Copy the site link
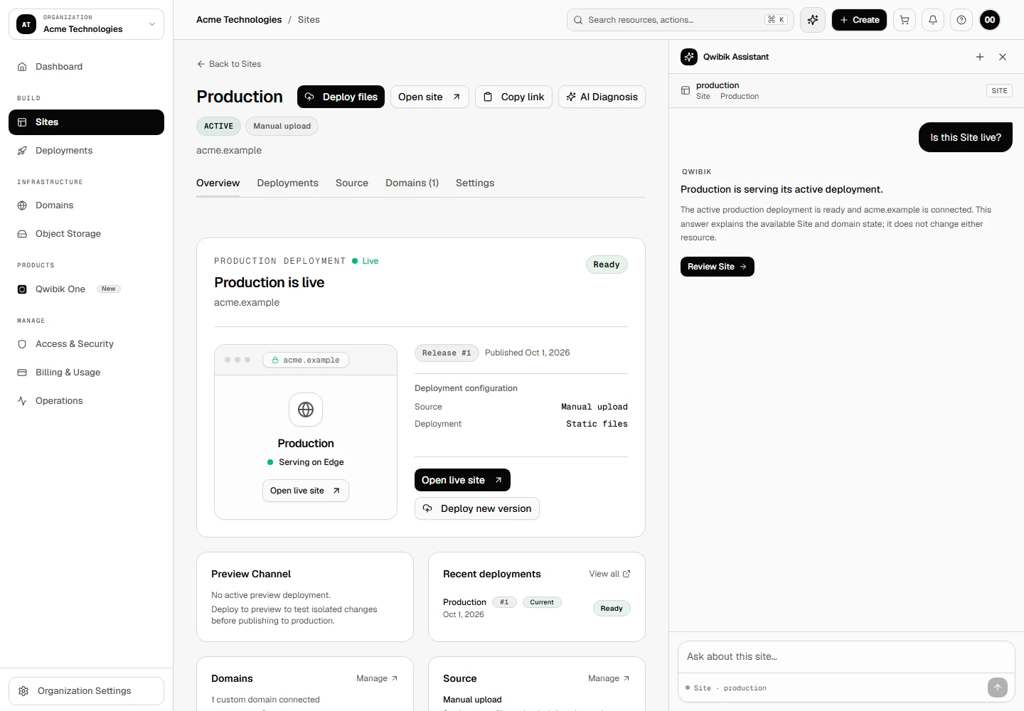 click(513, 97)
